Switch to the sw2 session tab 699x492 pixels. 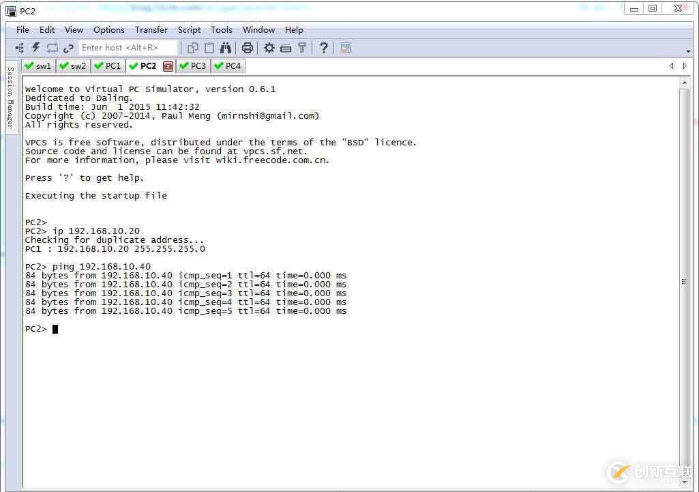(74, 66)
